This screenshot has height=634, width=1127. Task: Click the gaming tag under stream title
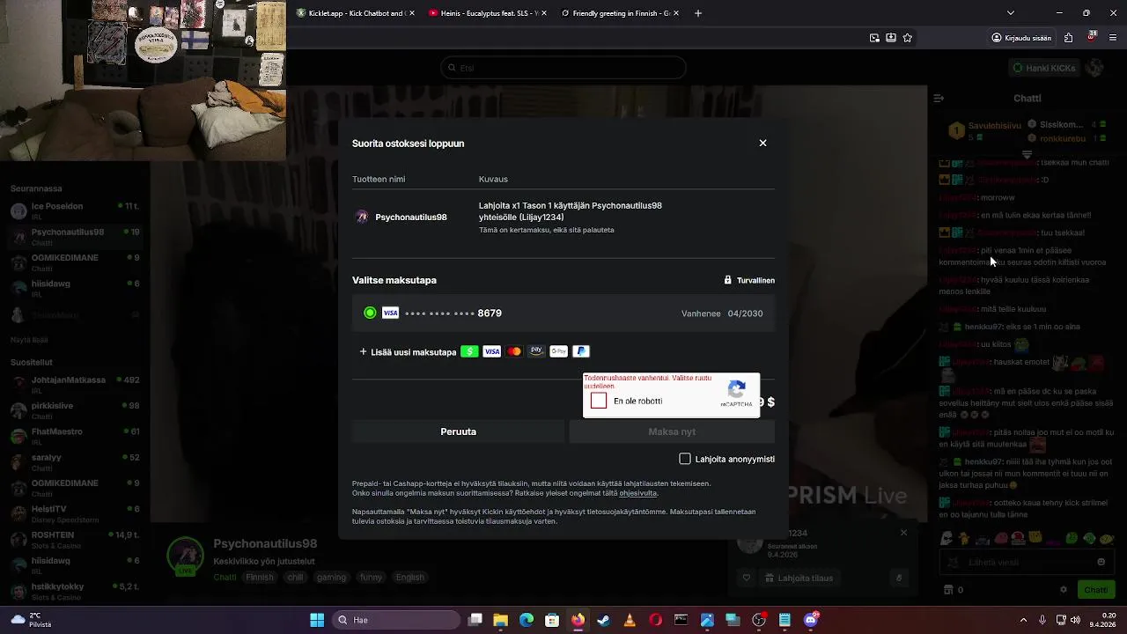click(332, 578)
